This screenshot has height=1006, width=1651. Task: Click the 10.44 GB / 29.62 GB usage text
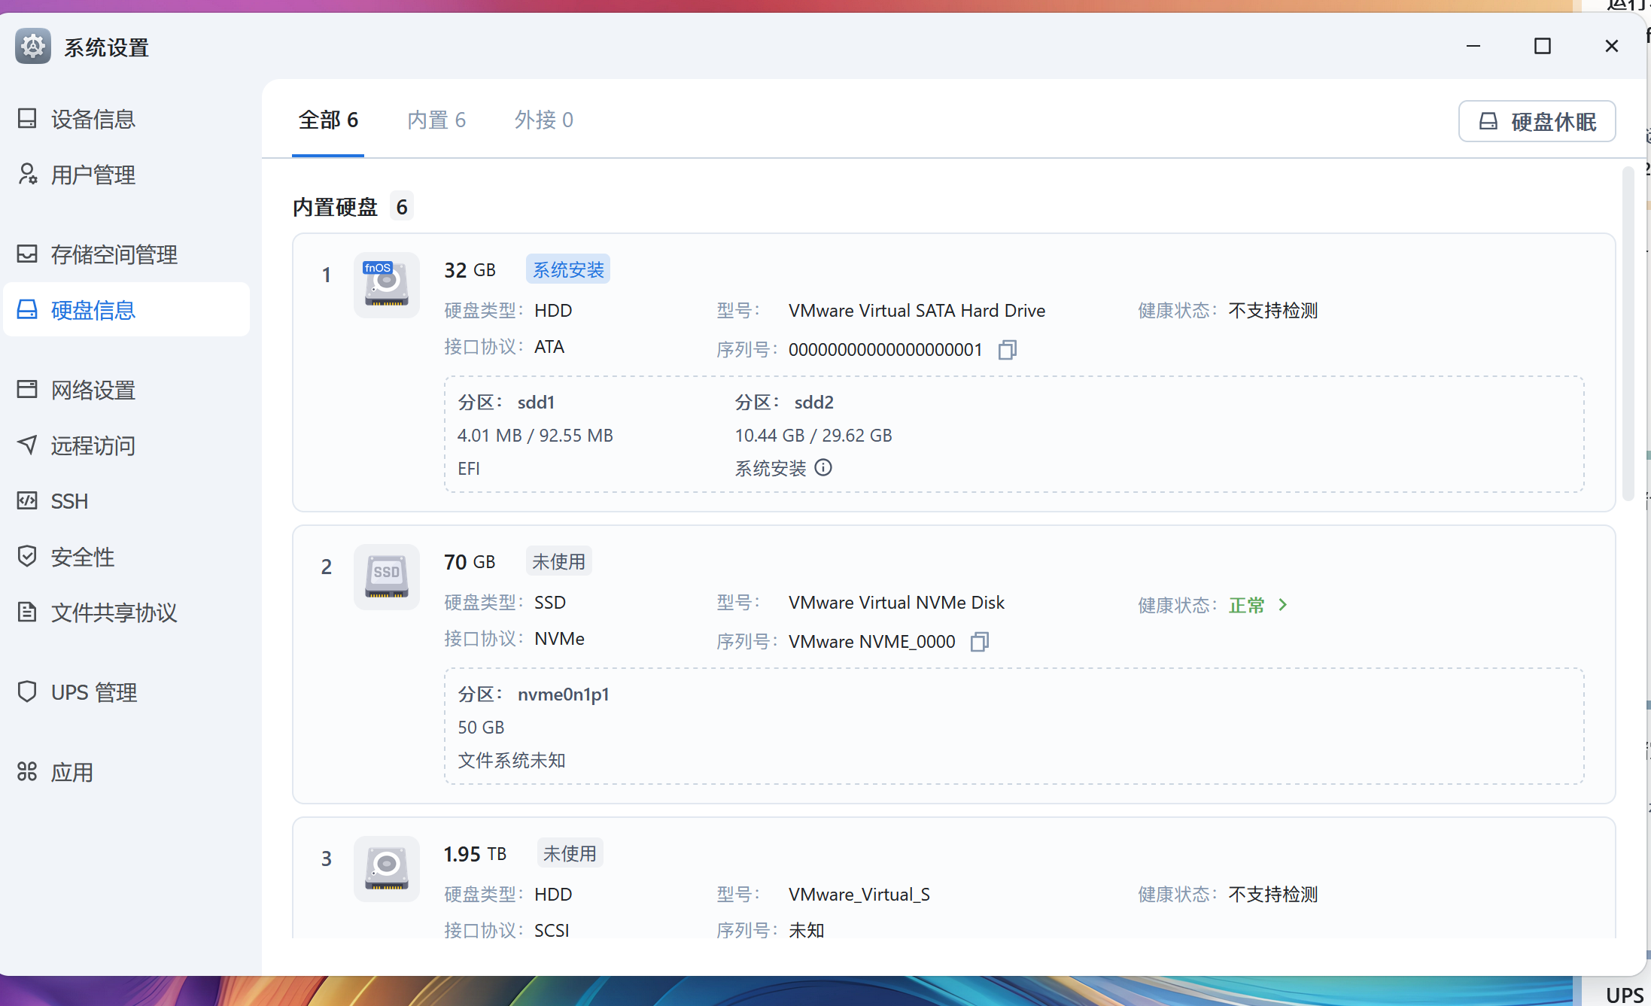coord(813,436)
